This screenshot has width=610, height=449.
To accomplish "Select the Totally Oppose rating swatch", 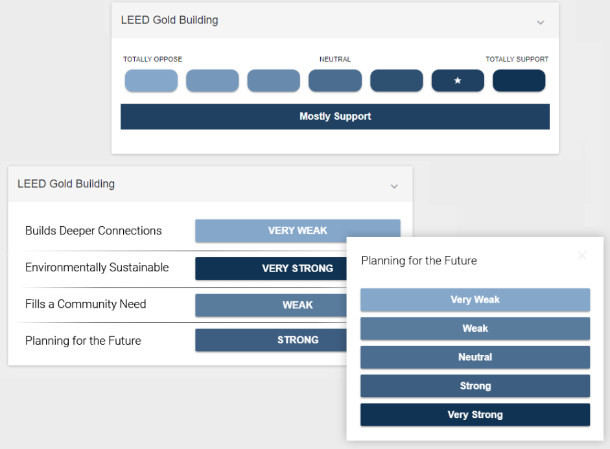I will tap(151, 80).
